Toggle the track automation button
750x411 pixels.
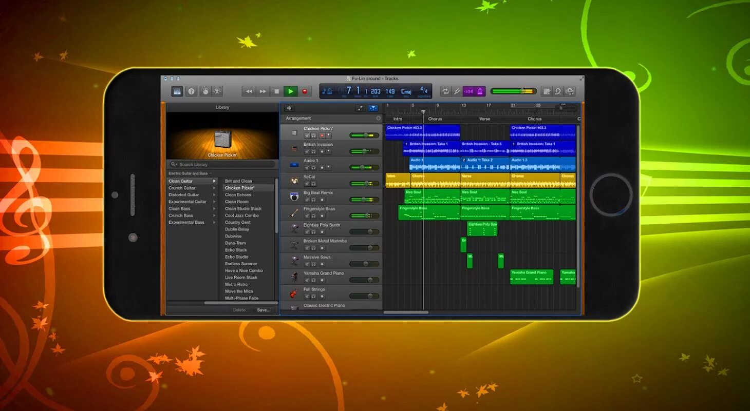click(x=360, y=108)
